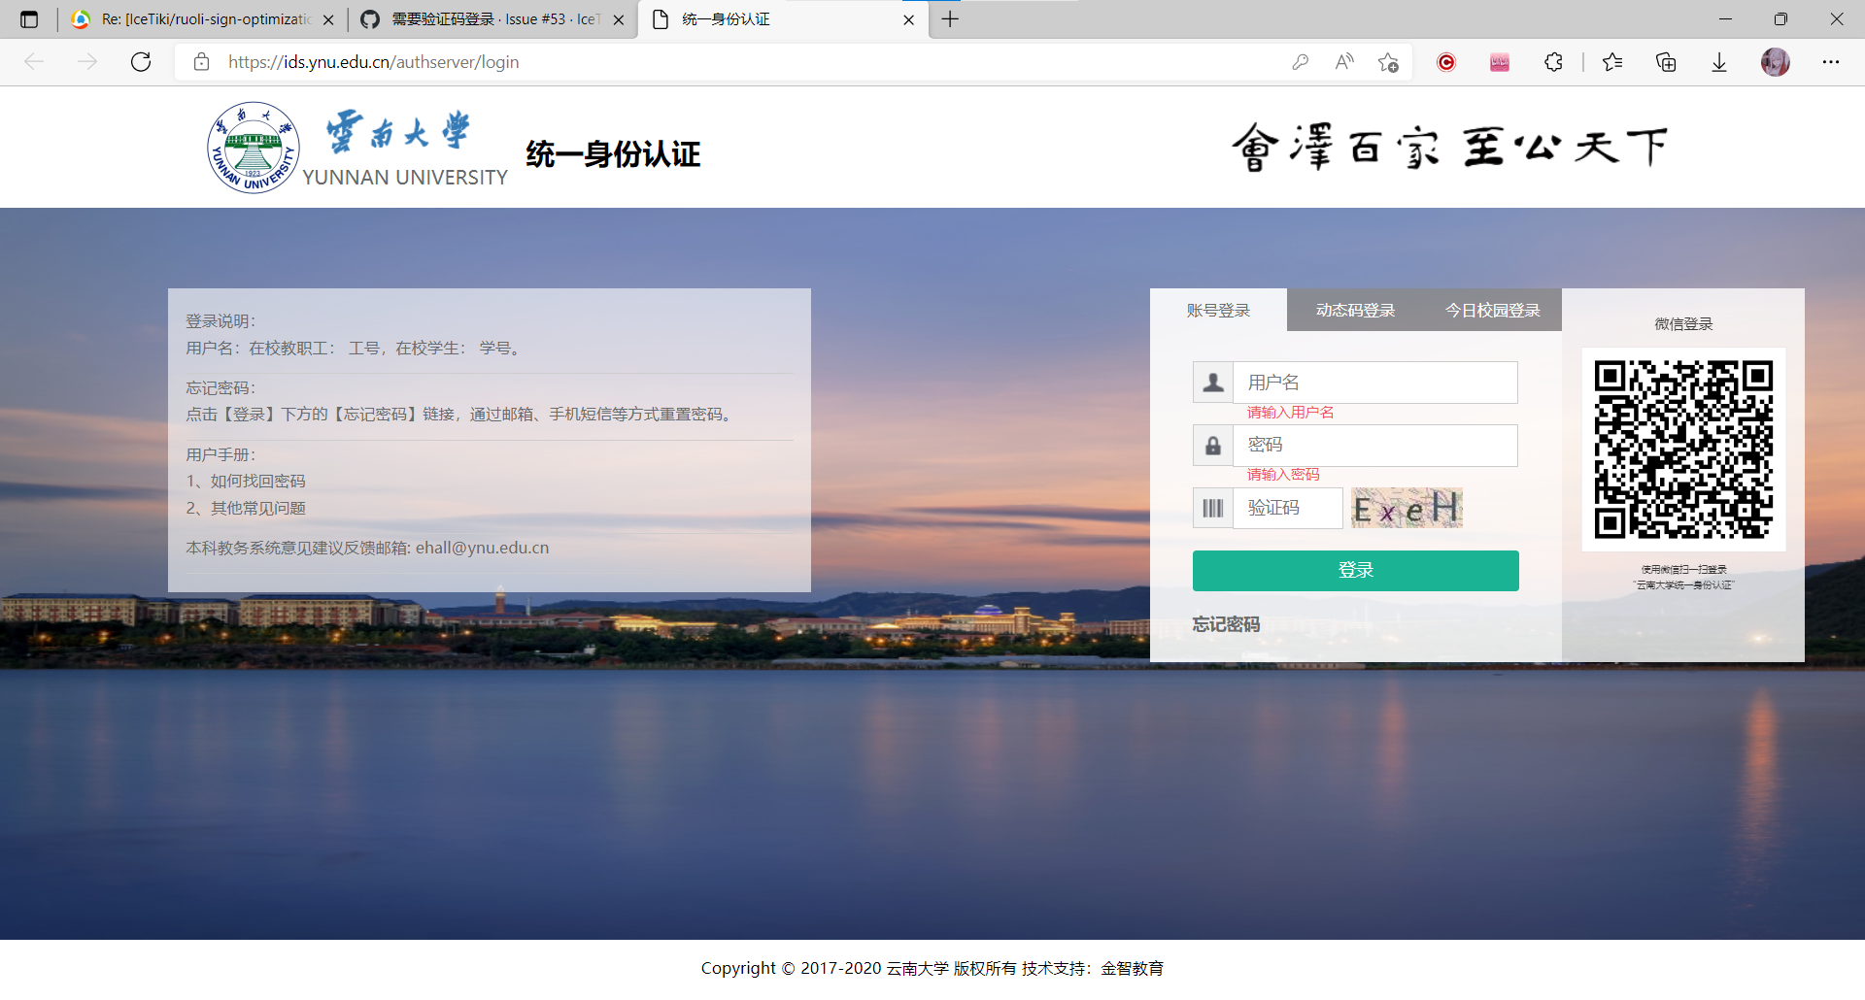Switch to the 动态码登录 tab
The image size is (1865, 1000).
point(1354,310)
